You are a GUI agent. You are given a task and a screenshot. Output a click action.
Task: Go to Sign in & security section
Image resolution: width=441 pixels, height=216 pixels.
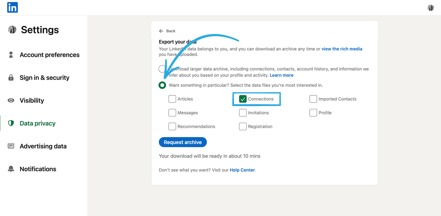[x=44, y=78]
